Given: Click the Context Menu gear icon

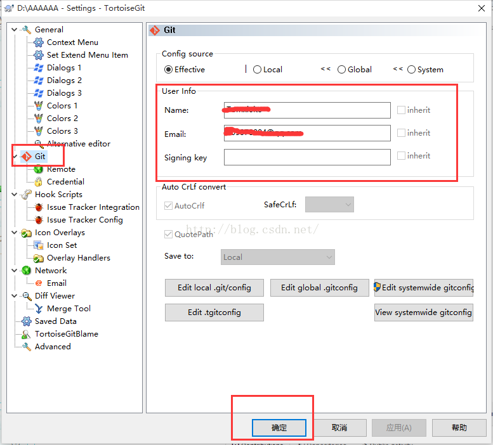Looking at the screenshot, I should [x=38, y=42].
